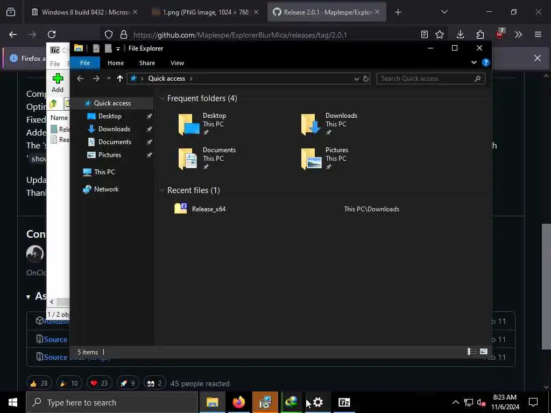
Task: Open File Explorer help icon
Action: [486, 62]
